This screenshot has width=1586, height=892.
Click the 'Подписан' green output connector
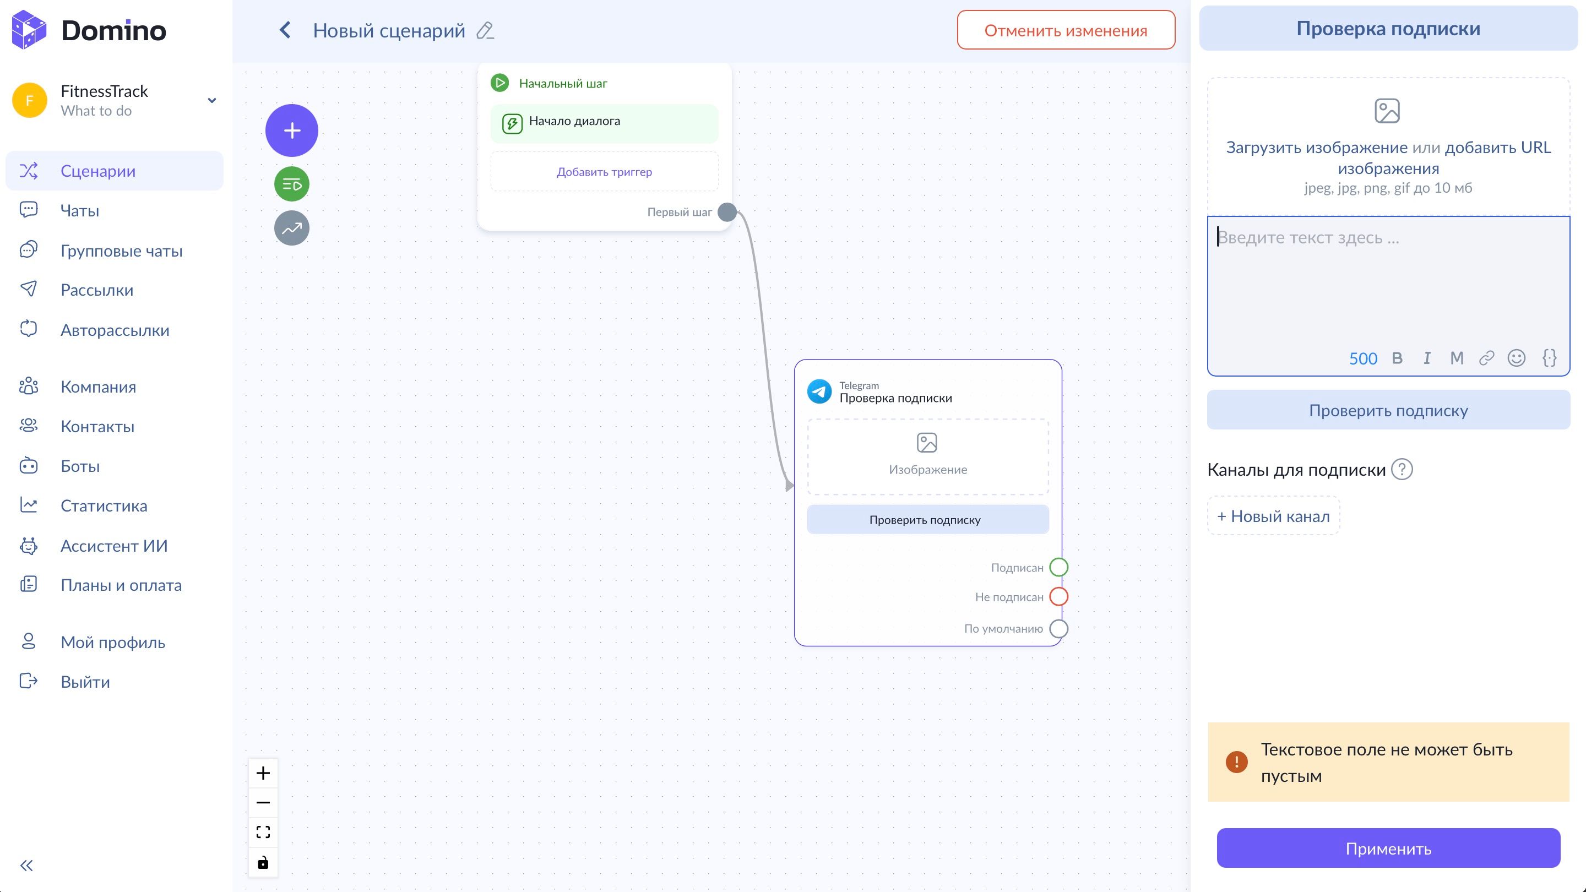pyautogui.click(x=1058, y=567)
